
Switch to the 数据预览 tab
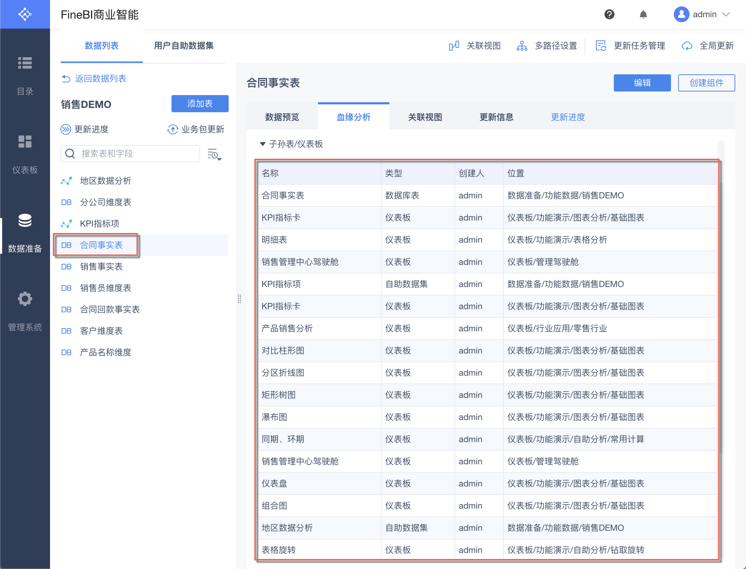point(282,117)
